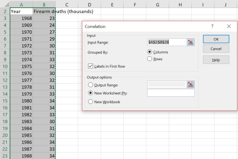
Task: Click the cell containing year 1975
Action: click(x=21, y=66)
